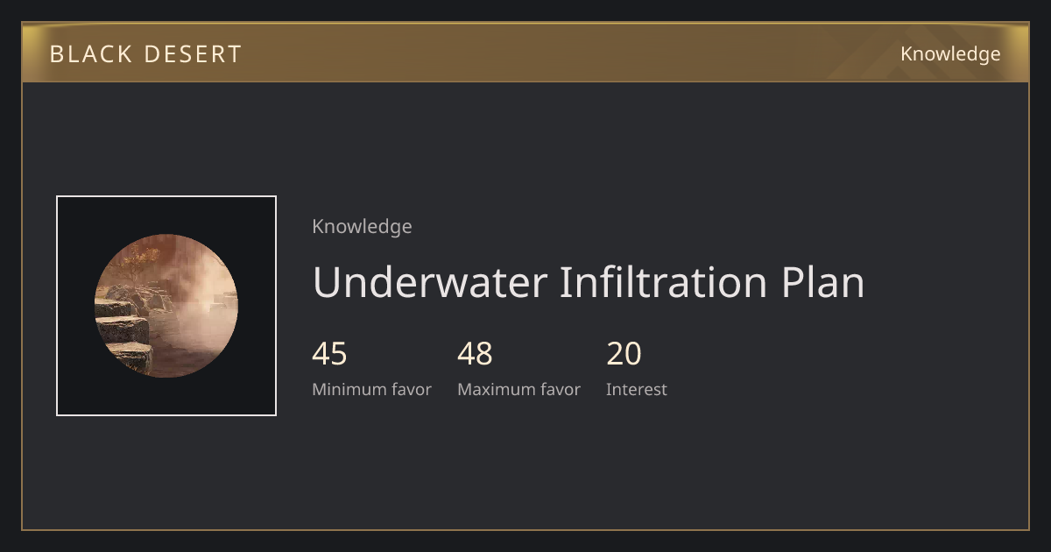Select the minimum favor value 45
The height and width of the screenshot is (552, 1051).
(329, 354)
